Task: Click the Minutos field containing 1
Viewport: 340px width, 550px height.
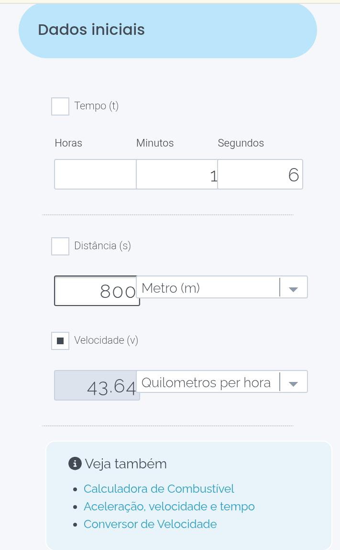Action: (x=177, y=174)
